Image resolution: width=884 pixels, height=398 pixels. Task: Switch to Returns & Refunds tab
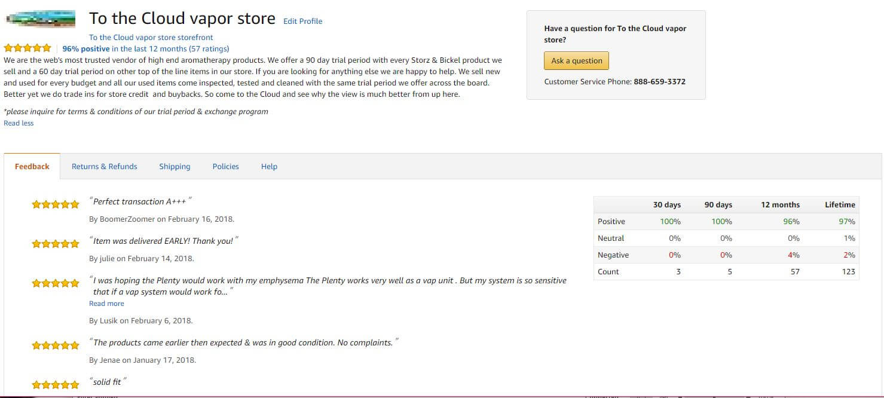point(104,167)
